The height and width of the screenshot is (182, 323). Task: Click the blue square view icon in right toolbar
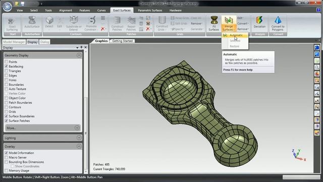(317, 54)
